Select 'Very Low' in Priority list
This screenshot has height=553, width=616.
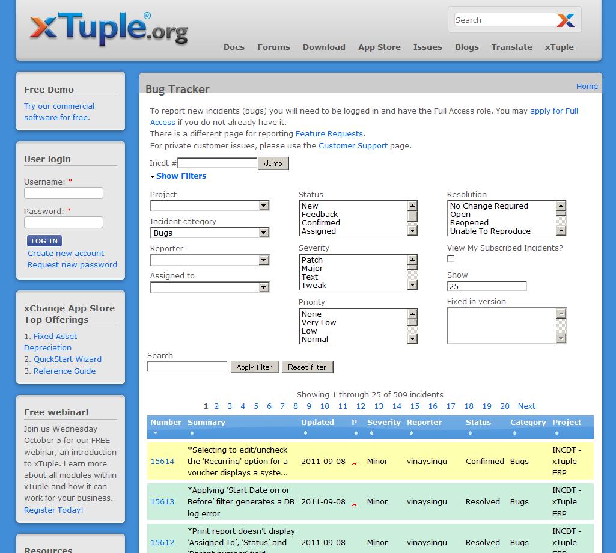coord(319,322)
